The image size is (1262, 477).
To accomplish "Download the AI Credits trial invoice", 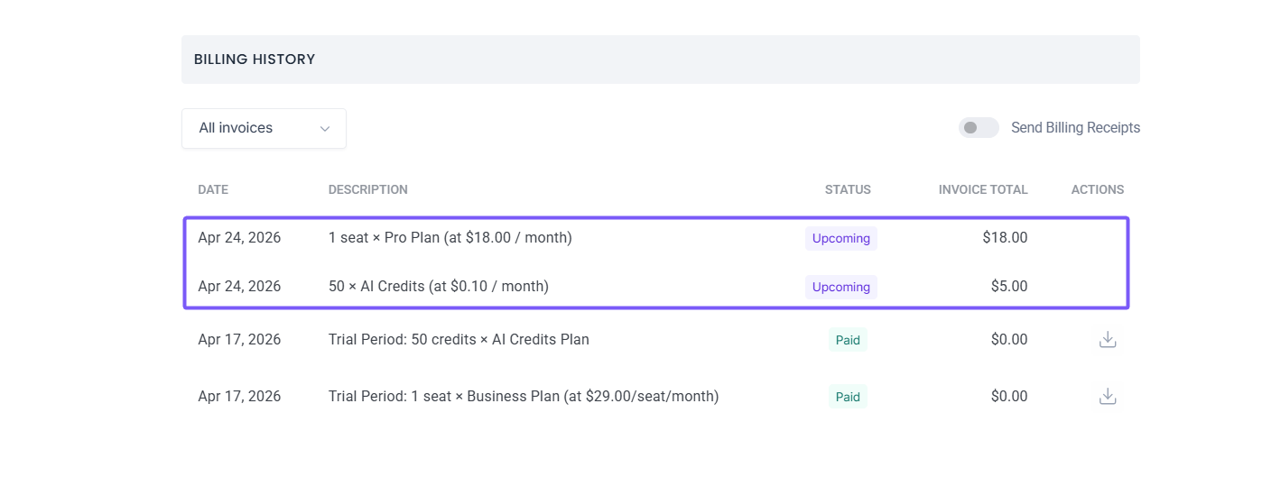I will [x=1108, y=340].
